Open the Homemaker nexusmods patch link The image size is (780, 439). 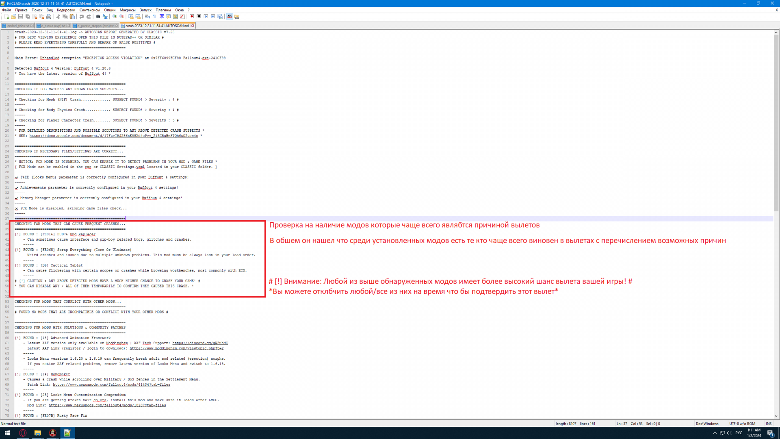[111, 385]
